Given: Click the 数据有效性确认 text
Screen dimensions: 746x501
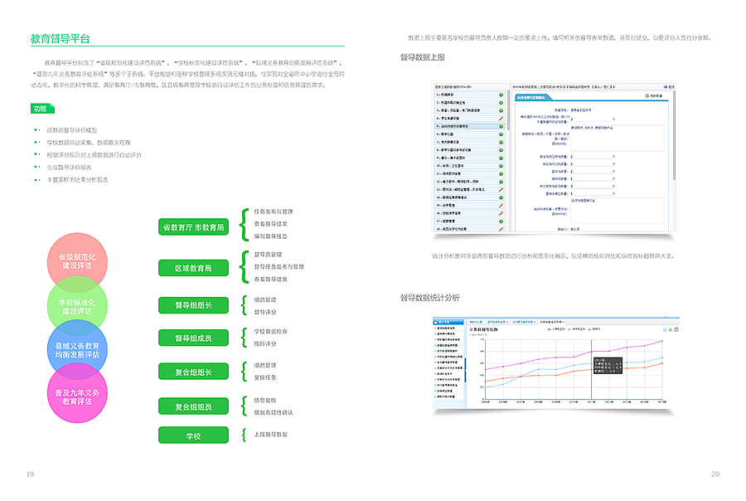Looking at the screenshot, I should [273, 412].
